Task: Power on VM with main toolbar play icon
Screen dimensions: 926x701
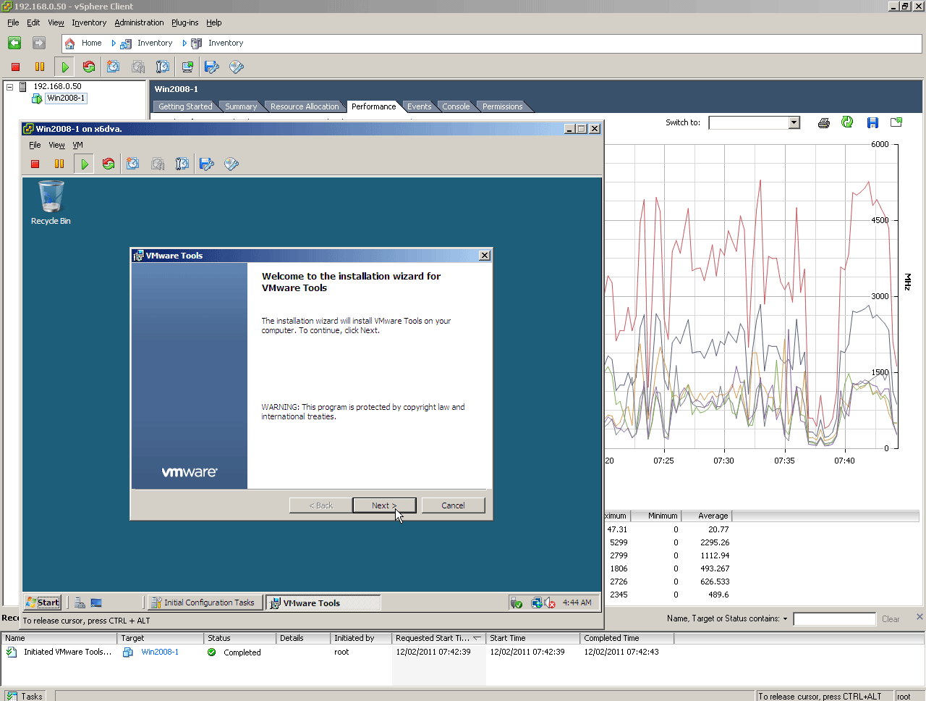Action: 65,67
